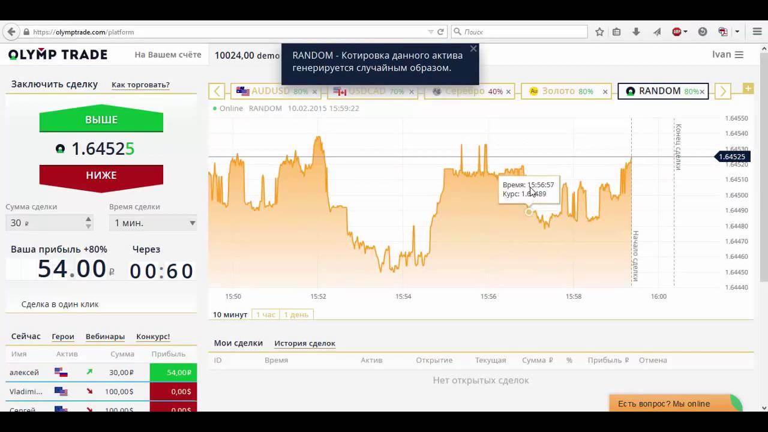Click the 54,00₽ profit cell
This screenshot has height=432, width=768.
pos(173,373)
